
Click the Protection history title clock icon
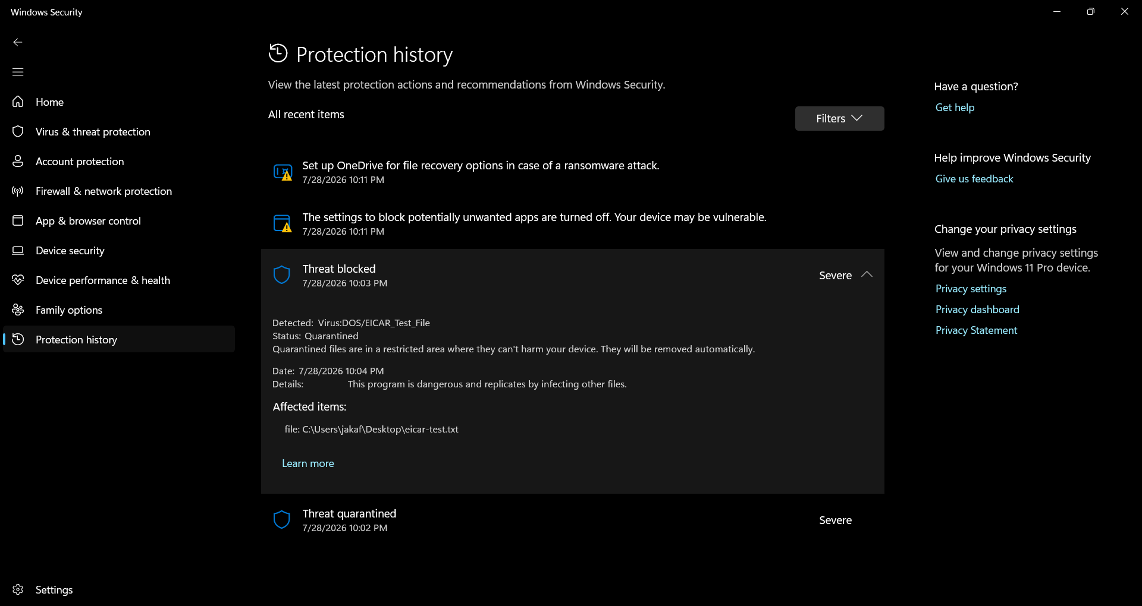[x=278, y=53]
